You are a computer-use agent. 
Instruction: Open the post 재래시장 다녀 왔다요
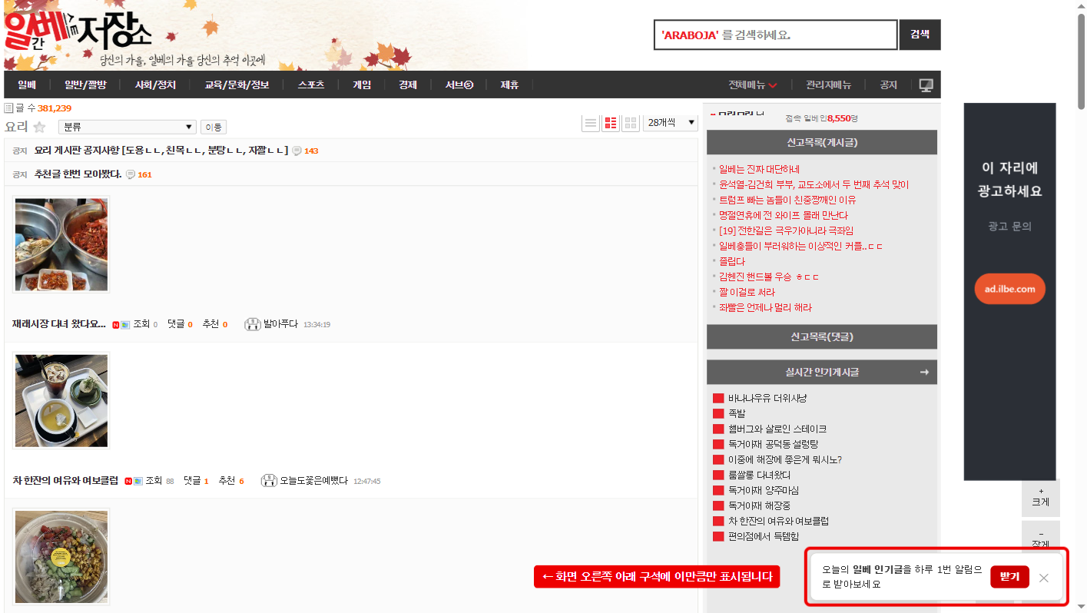click(x=59, y=324)
